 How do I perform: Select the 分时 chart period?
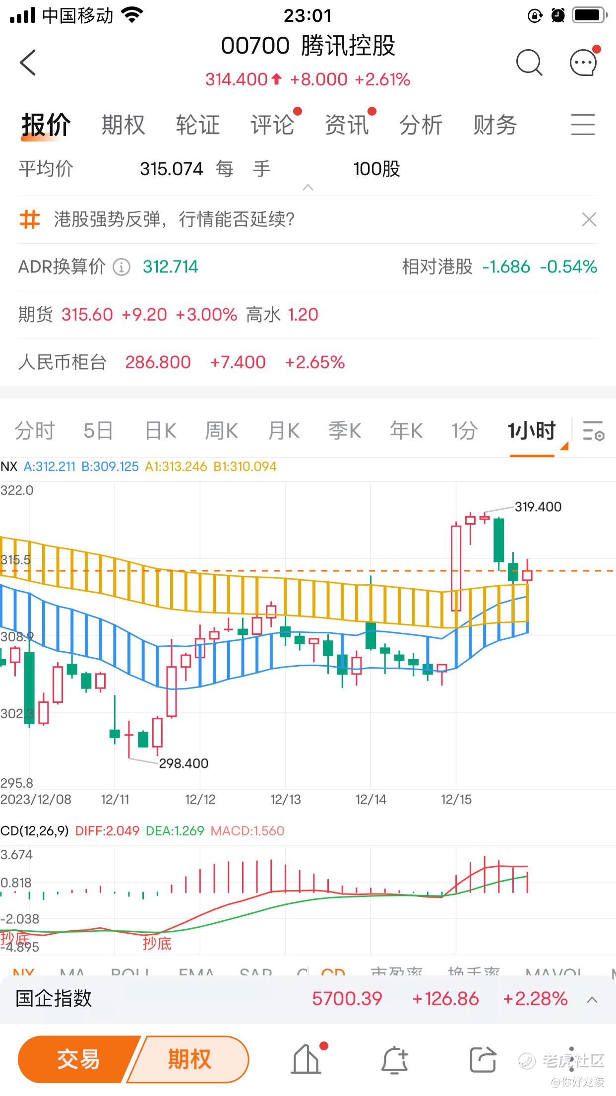tap(34, 430)
